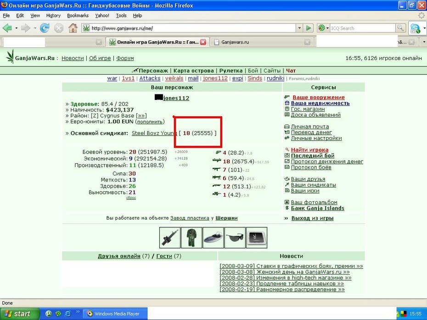The height and width of the screenshot is (320, 427).
Task: Click the GanjaWars leaf logo
Action: [x=10, y=56]
